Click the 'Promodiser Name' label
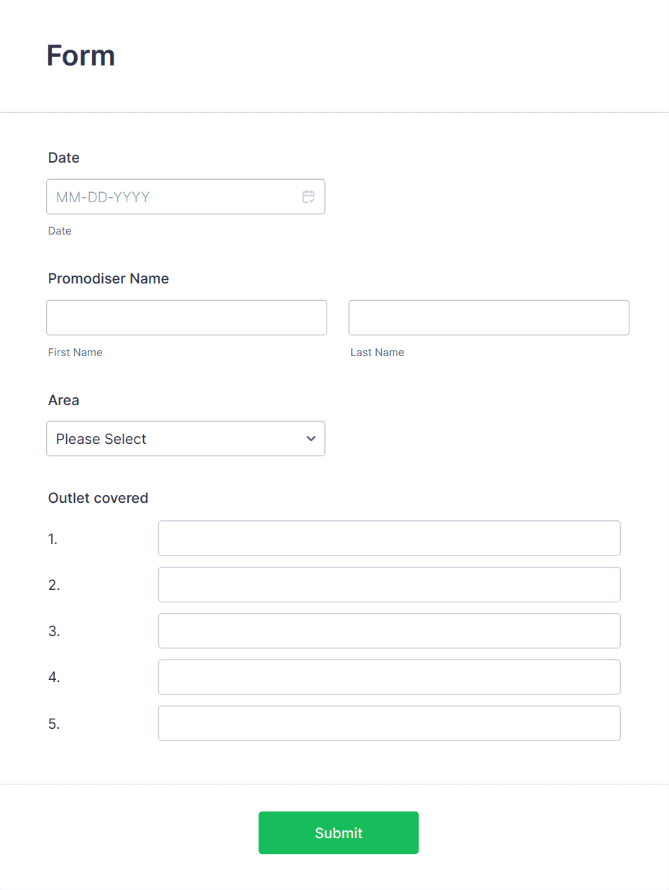 108,278
